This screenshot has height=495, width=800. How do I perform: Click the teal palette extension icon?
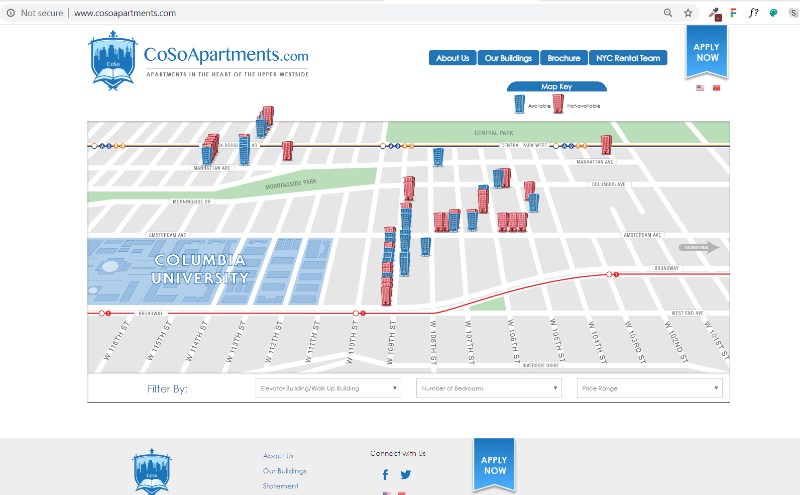[773, 13]
